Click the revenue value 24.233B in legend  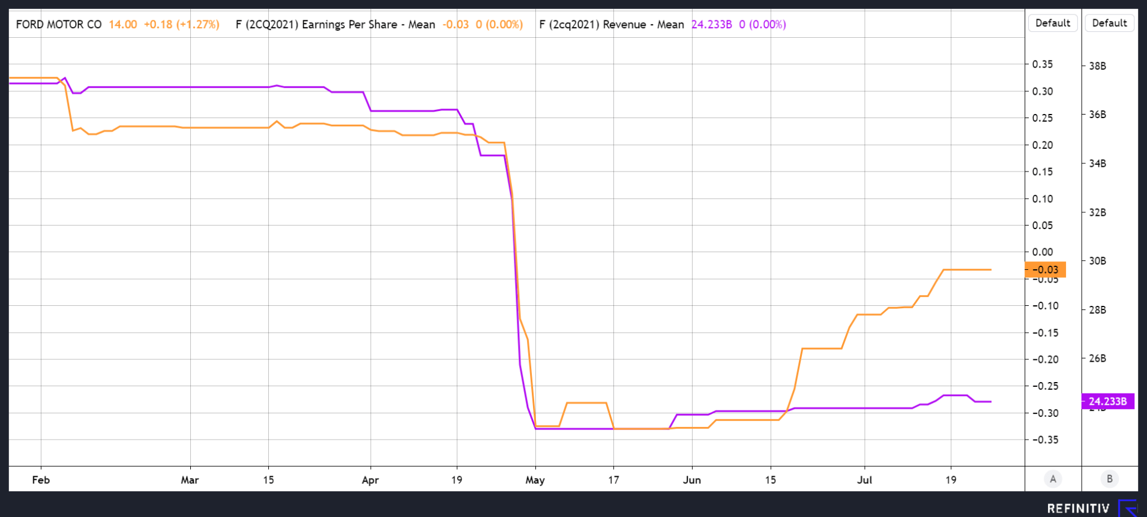point(711,25)
